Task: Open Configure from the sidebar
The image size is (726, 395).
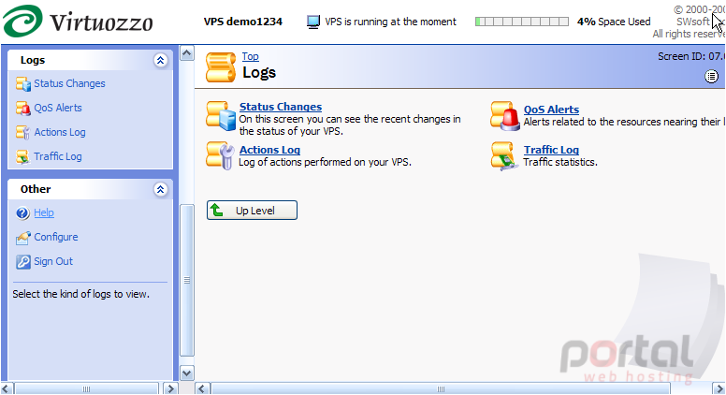Action: [x=56, y=237]
